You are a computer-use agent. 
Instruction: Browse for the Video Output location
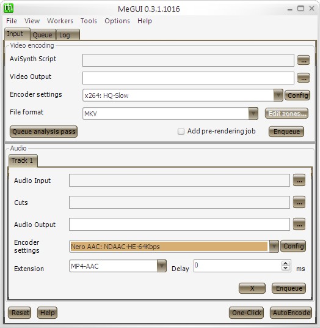(x=304, y=78)
